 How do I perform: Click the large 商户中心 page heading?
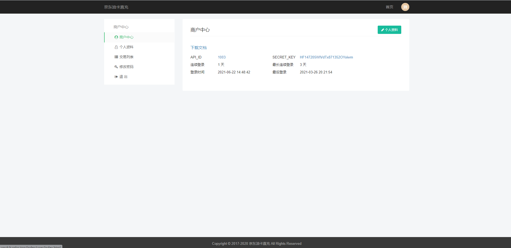point(200,30)
